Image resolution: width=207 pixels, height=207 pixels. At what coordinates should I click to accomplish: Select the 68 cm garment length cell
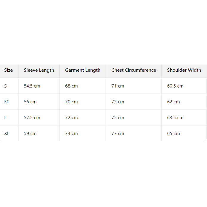point(71,86)
